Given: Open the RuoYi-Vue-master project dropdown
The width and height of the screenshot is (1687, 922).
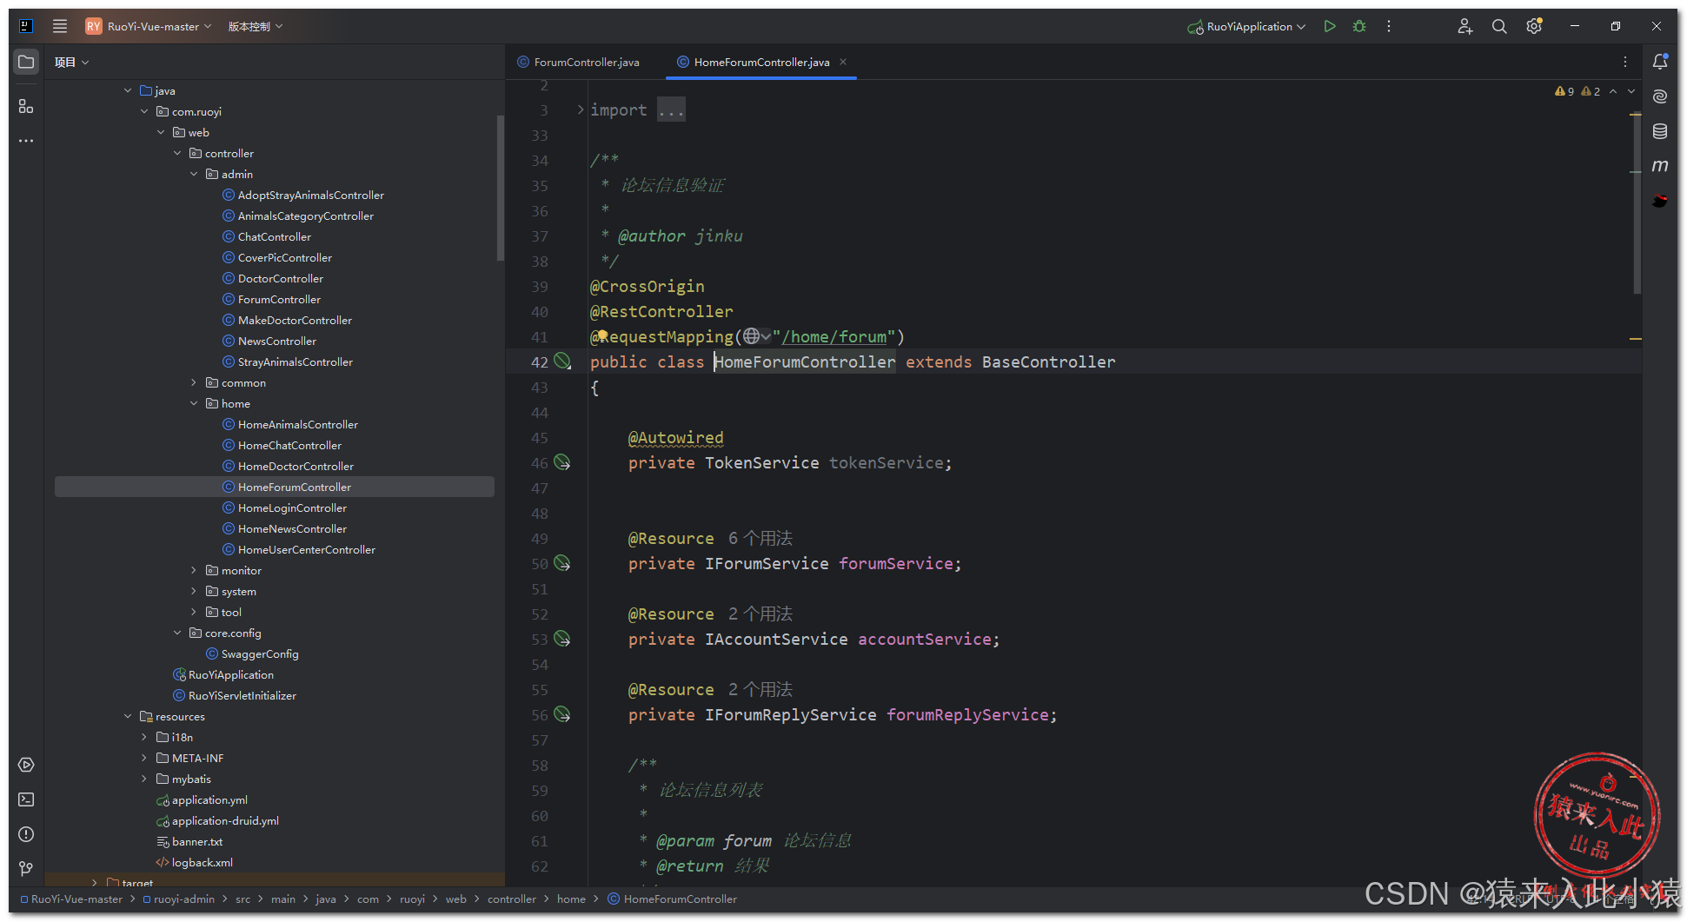Looking at the screenshot, I should [149, 26].
